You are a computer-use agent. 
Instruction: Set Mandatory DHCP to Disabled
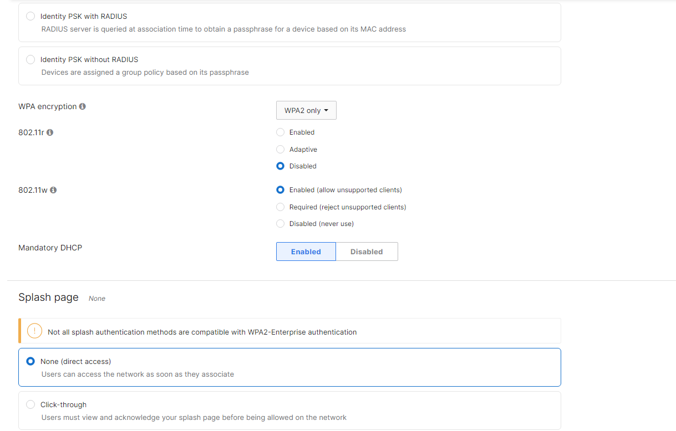pos(367,251)
